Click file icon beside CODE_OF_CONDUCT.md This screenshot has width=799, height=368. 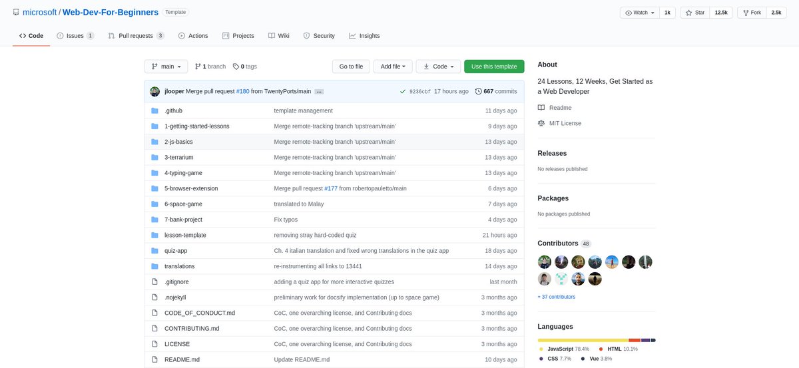pyautogui.click(x=154, y=313)
